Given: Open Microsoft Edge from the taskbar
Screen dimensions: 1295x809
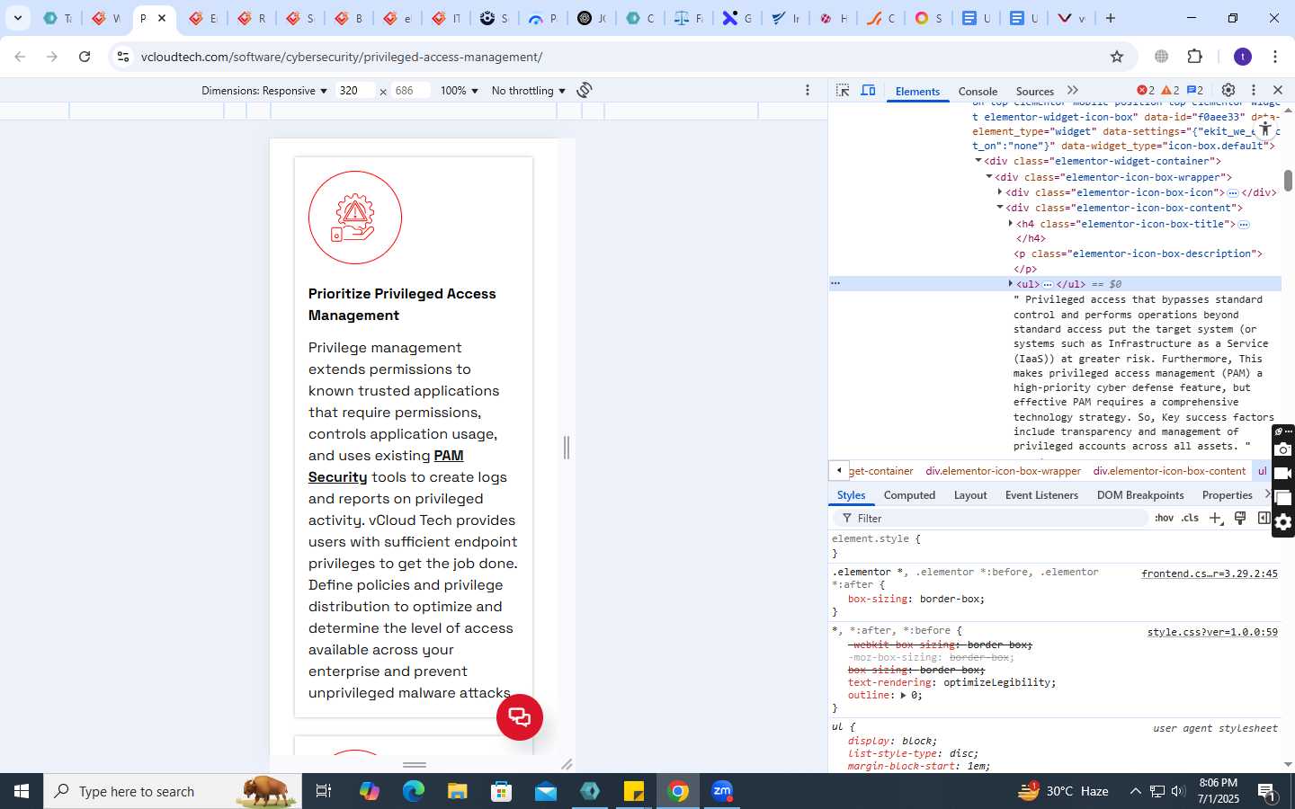Looking at the screenshot, I should [x=413, y=791].
